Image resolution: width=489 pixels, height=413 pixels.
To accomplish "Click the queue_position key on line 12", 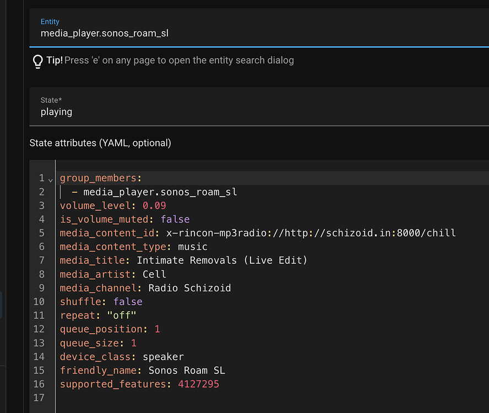I will point(102,329).
